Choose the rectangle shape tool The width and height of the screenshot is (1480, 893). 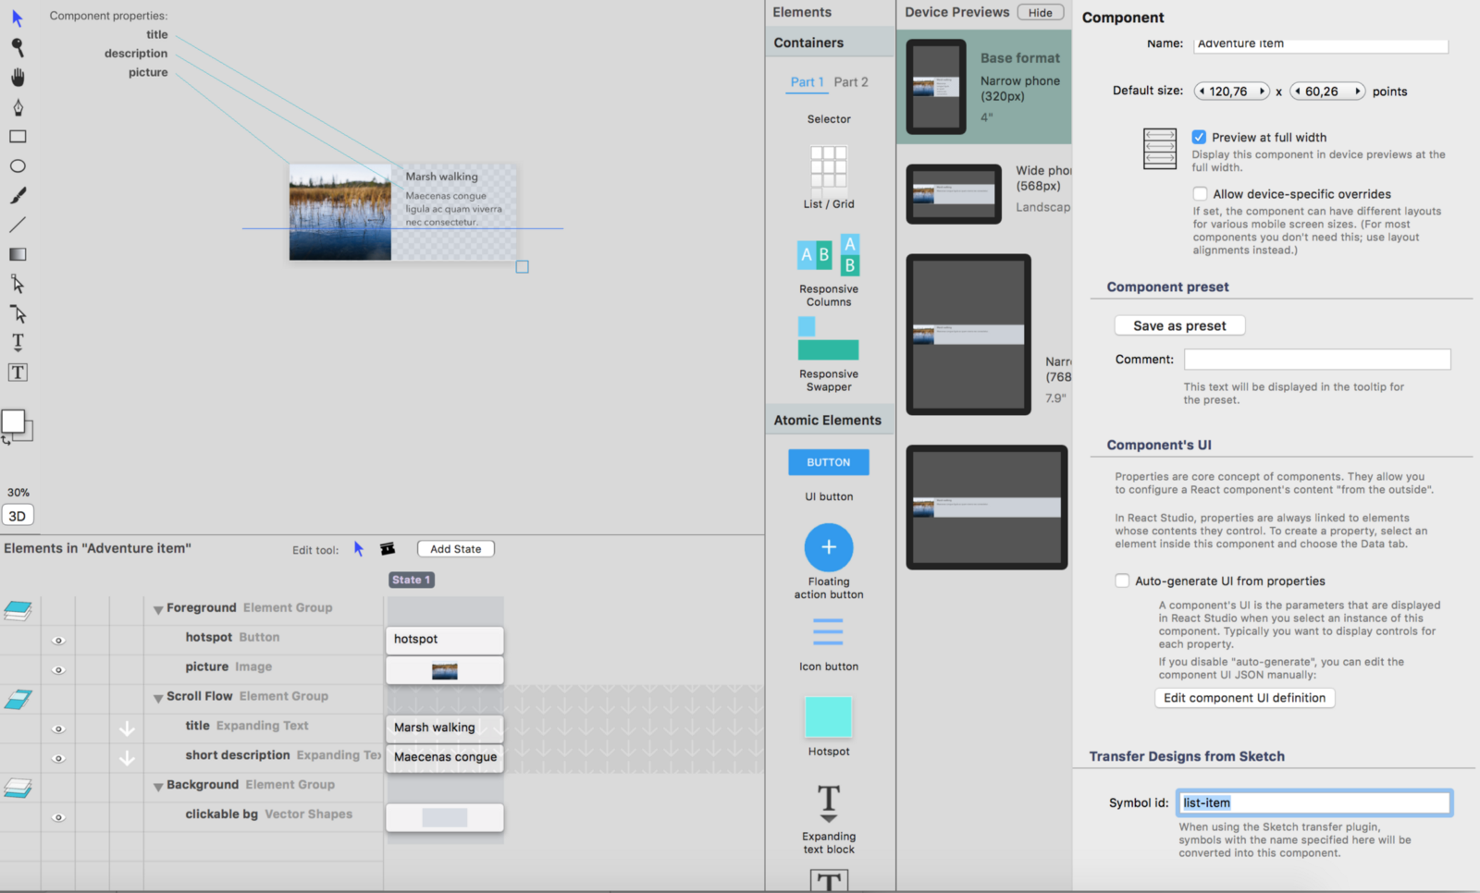tap(18, 137)
